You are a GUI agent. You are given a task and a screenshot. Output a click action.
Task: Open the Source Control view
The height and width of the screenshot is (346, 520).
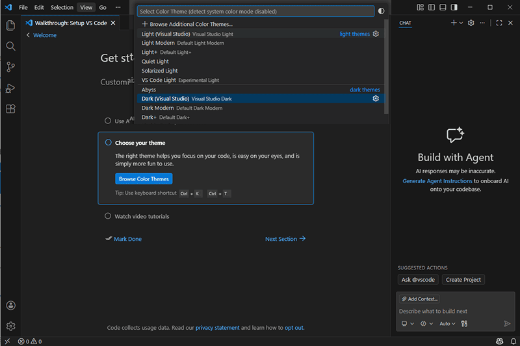point(10,67)
